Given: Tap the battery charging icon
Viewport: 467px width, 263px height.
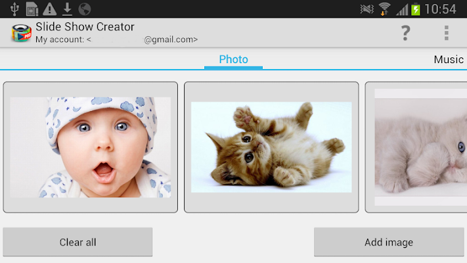Looking at the screenshot, I should tap(416, 9).
